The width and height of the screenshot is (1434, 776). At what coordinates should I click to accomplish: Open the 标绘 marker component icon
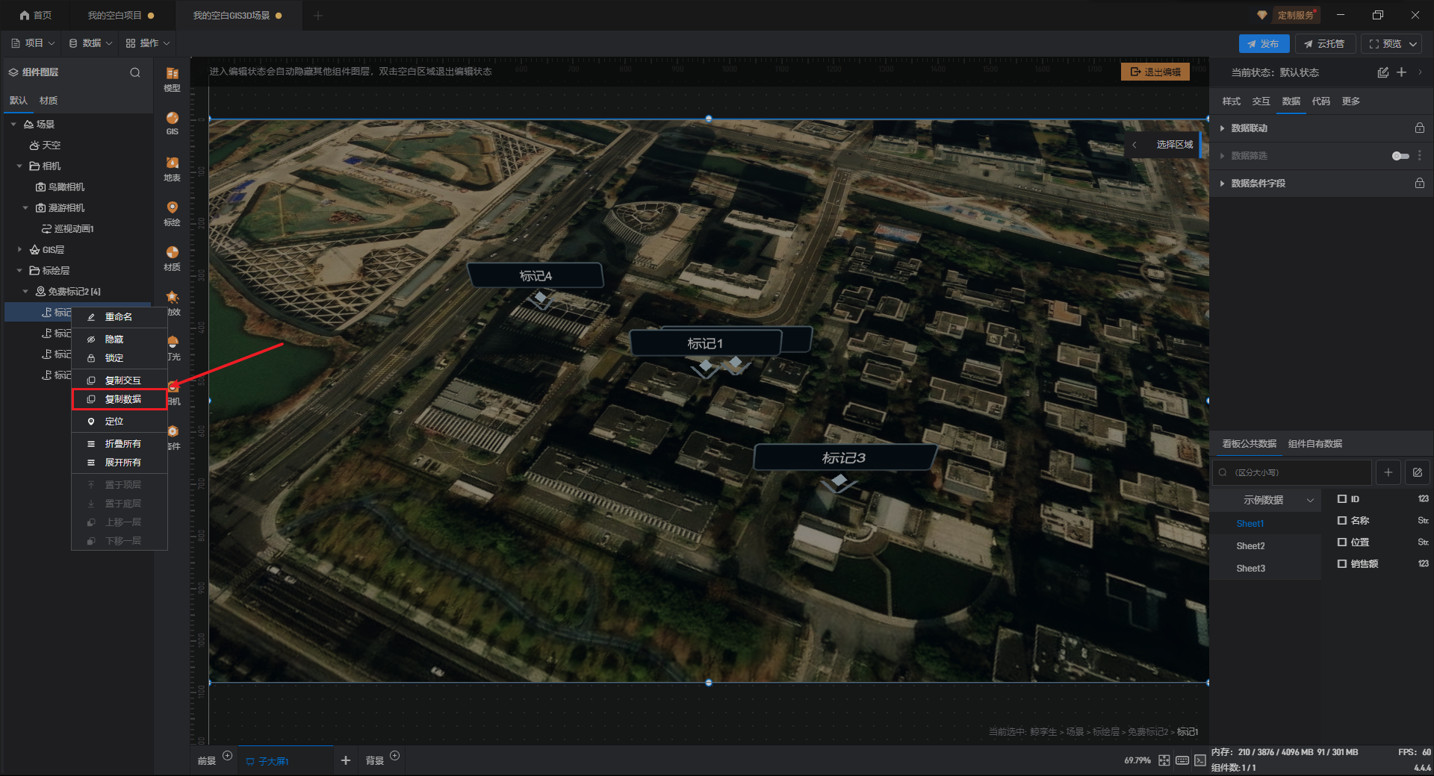(x=172, y=213)
